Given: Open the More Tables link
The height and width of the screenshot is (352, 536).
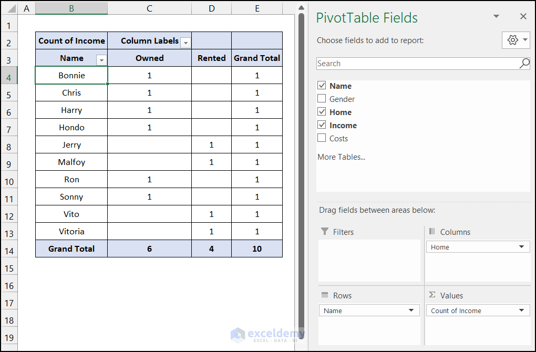Looking at the screenshot, I should [341, 157].
